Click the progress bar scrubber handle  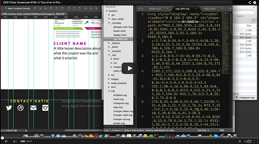pos(2,138)
